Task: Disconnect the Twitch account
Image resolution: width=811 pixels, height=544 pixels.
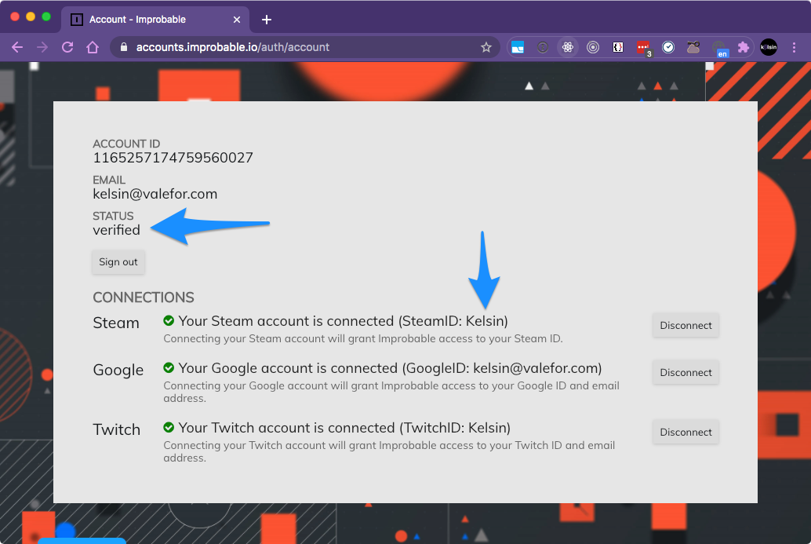Action: pyautogui.click(x=686, y=432)
